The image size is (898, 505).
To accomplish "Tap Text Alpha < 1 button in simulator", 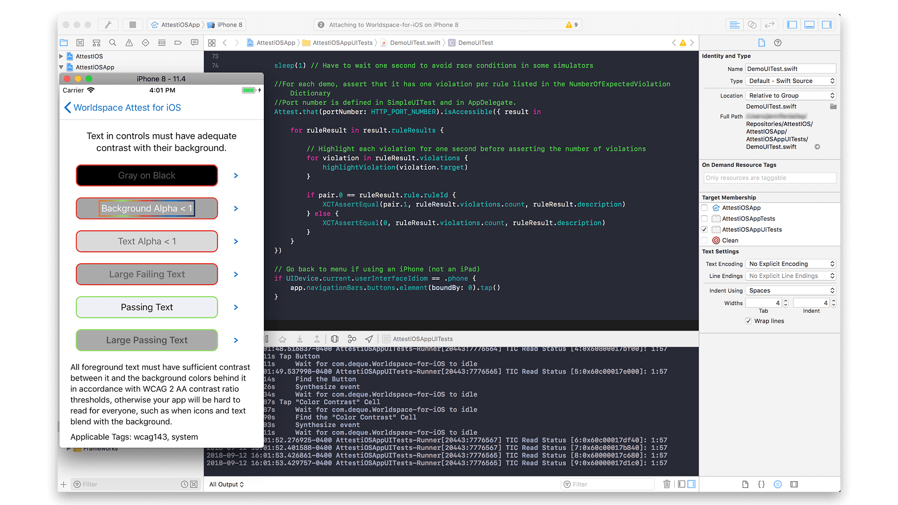I will (x=147, y=241).
